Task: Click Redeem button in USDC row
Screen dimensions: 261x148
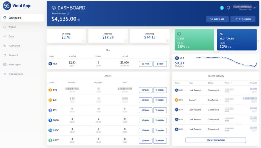Action: pos(160,131)
